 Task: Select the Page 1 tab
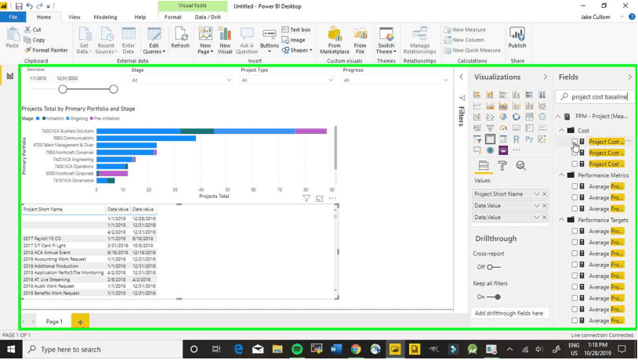[x=54, y=322]
